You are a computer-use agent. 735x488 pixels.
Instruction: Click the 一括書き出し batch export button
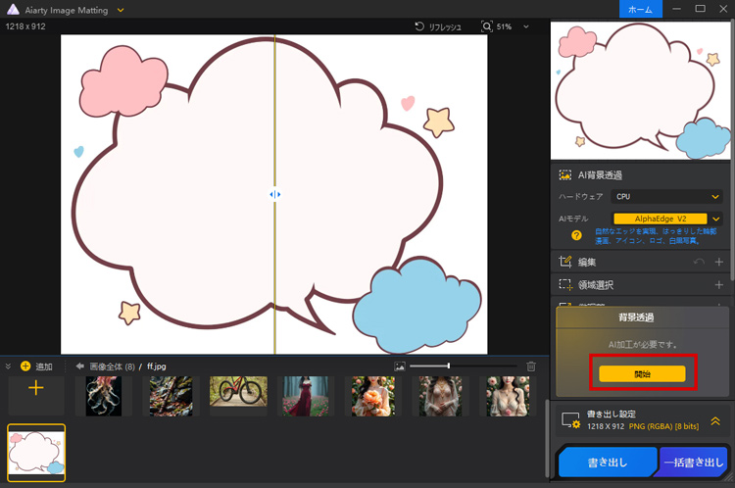(694, 463)
